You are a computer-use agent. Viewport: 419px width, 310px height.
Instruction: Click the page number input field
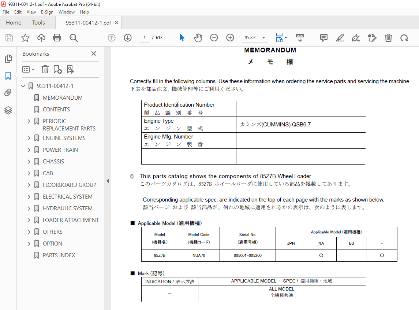tap(145, 38)
